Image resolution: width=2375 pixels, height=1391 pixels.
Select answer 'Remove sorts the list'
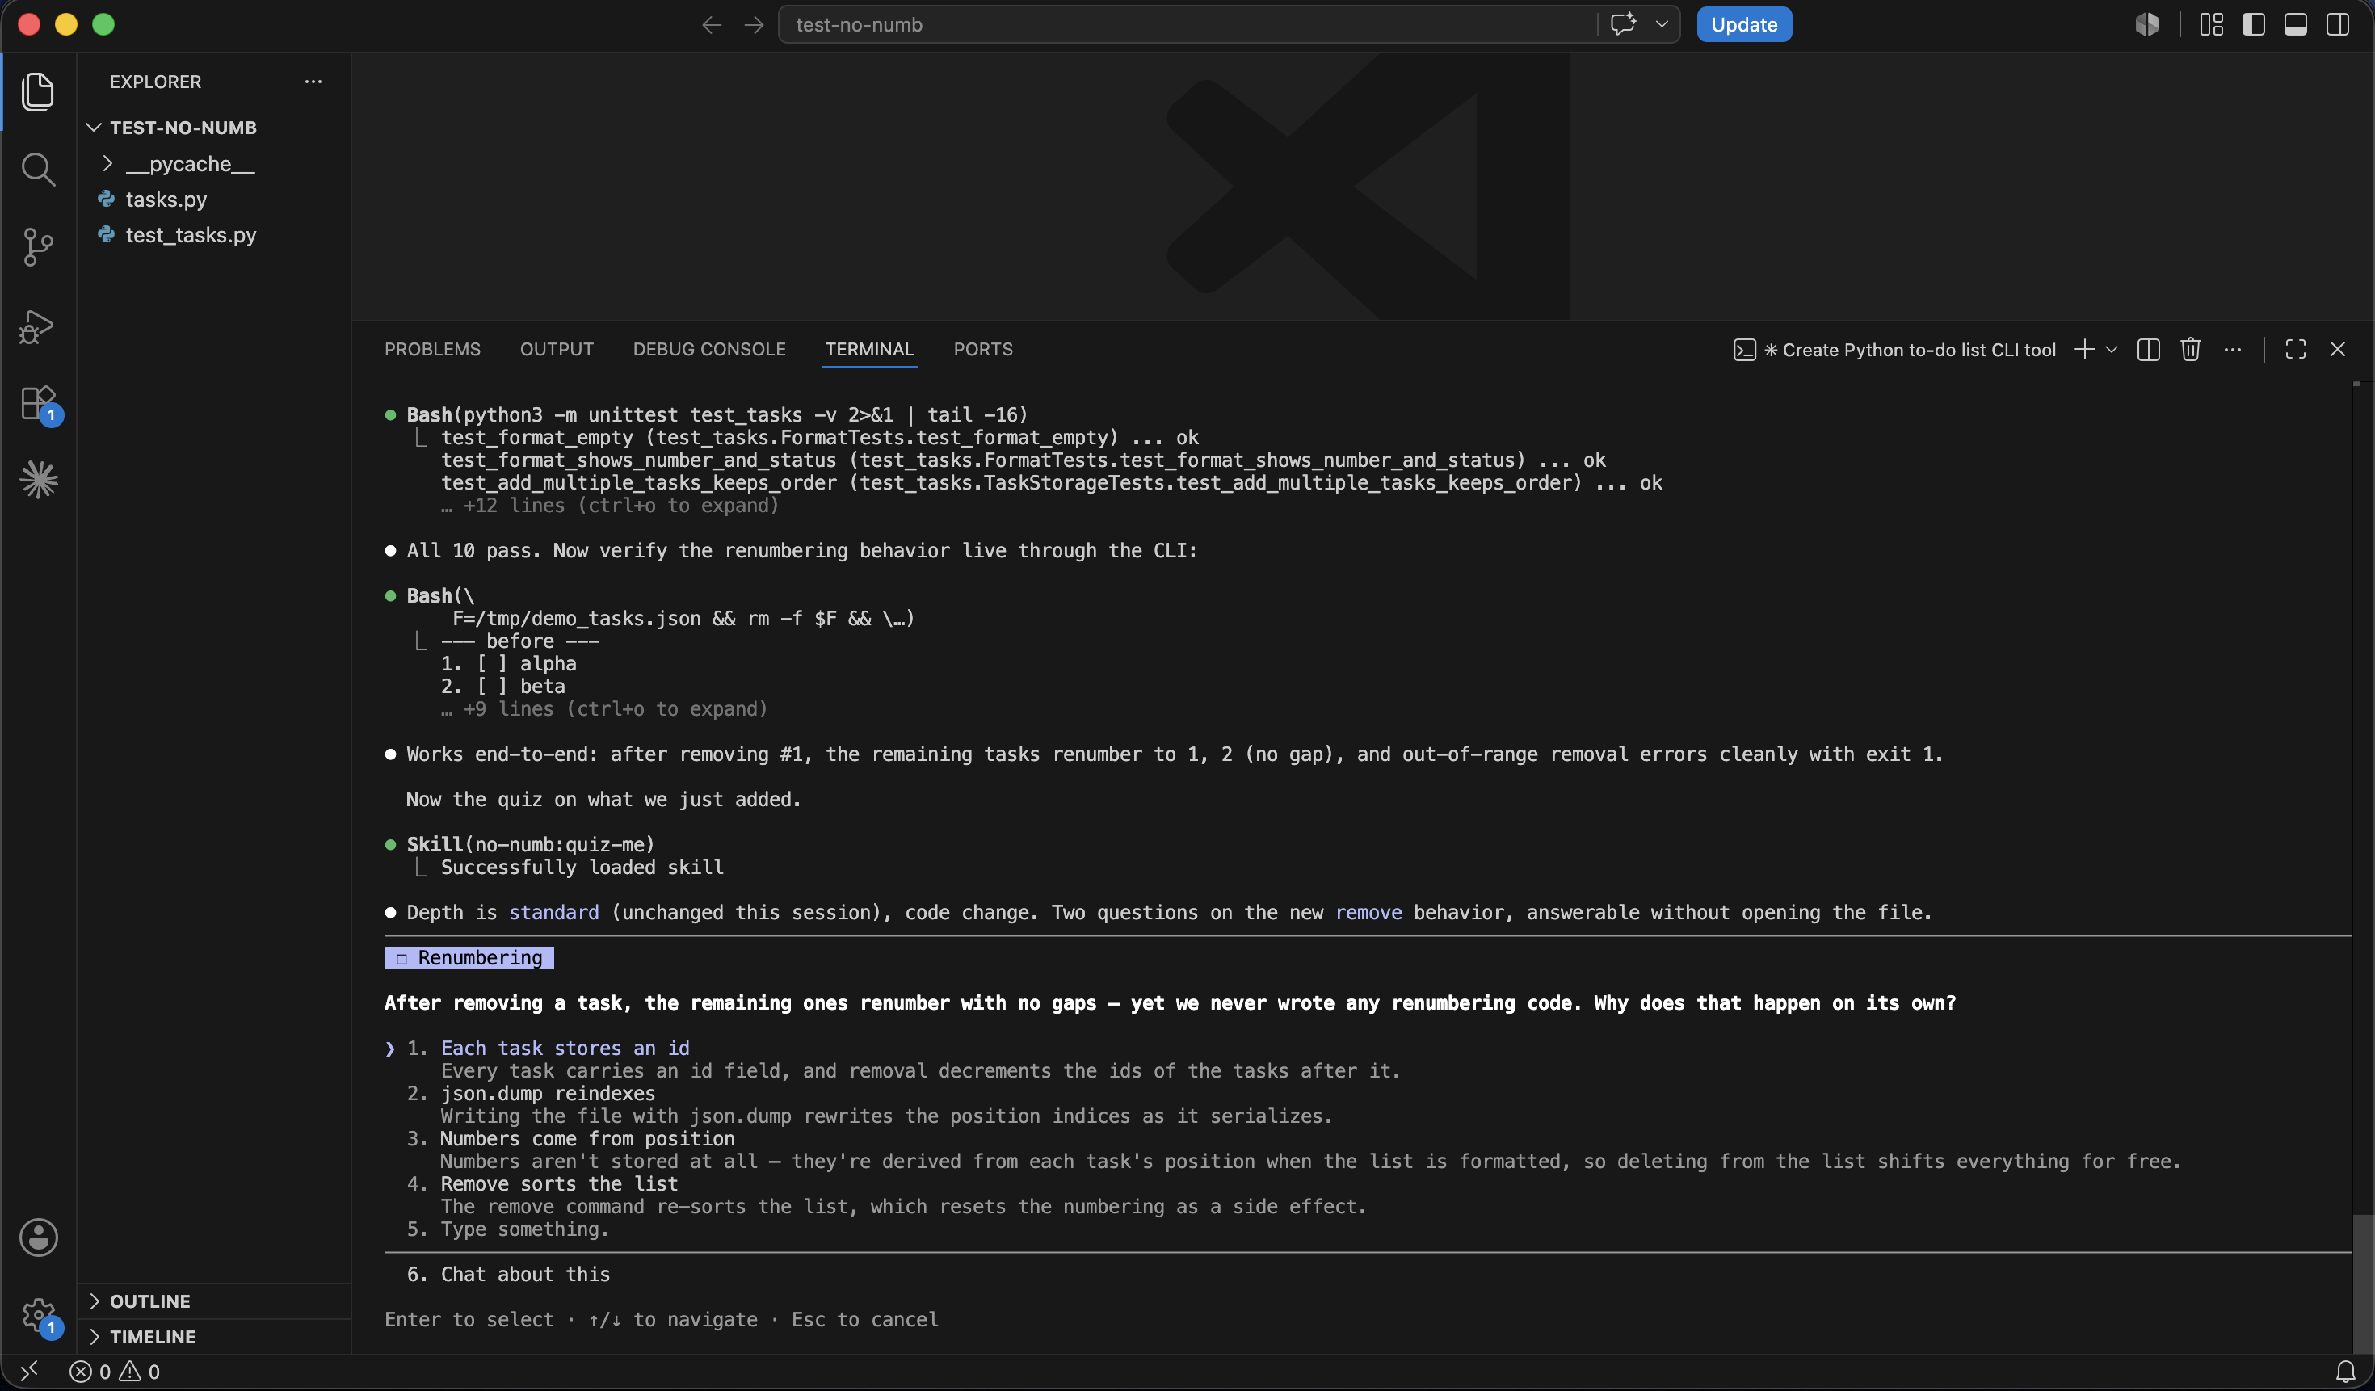559,1183
